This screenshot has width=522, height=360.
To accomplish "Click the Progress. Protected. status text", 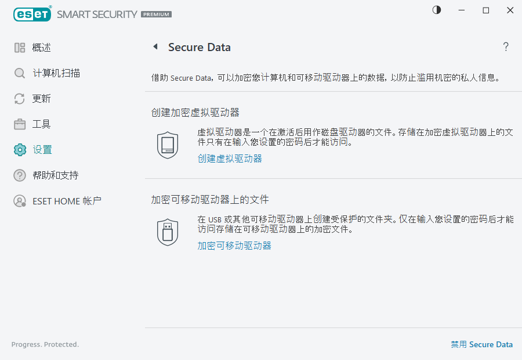I will tap(45, 344).
